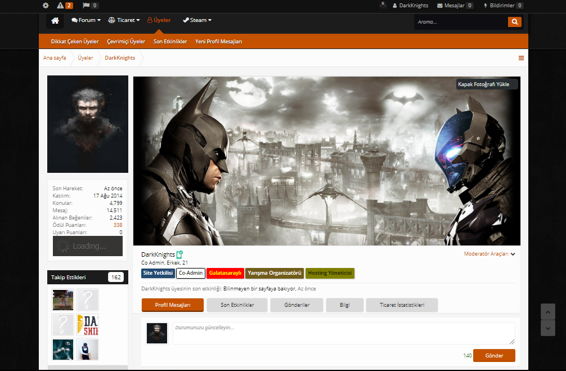Image resolution: width=566 pixels, height=371 pixels.
Task: Switch to the Profil Mesajları tab
Action: 173,305
